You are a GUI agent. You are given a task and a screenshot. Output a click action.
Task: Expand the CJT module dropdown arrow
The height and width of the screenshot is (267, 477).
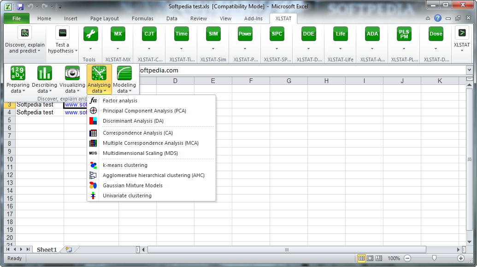(x=149, y=49)
